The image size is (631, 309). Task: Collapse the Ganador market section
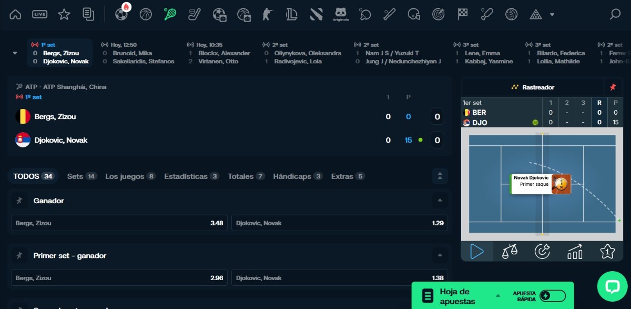click(439, 201)
